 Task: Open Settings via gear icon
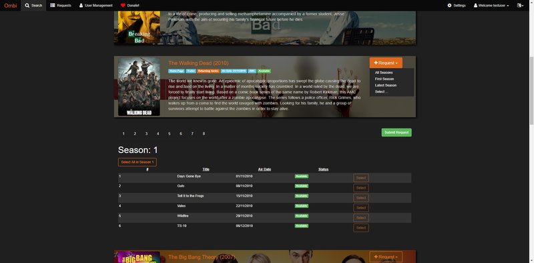449,5
